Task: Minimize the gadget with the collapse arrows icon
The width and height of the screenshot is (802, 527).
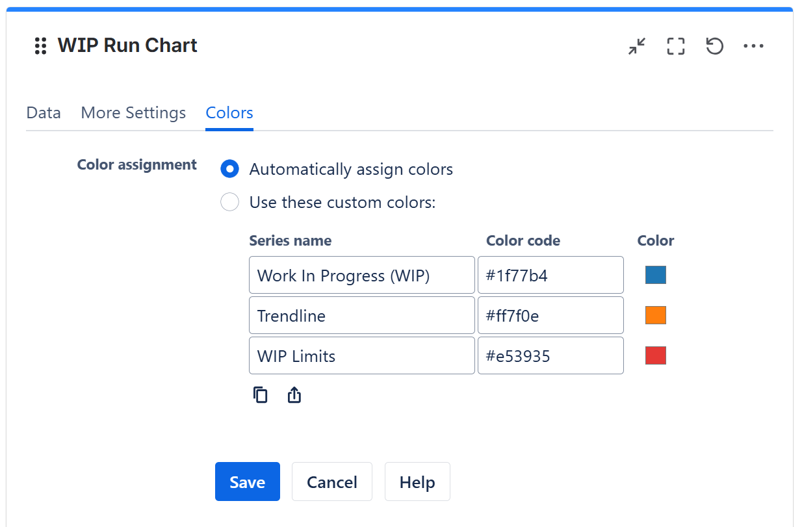Action: (637, 46)
